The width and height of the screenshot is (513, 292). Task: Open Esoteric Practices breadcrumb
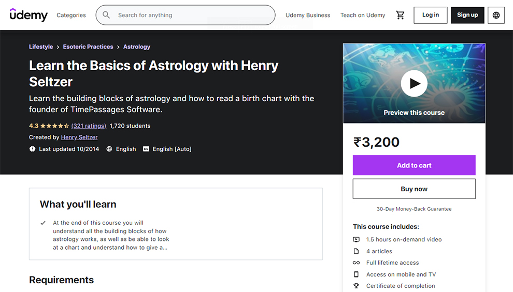point(88,47)
